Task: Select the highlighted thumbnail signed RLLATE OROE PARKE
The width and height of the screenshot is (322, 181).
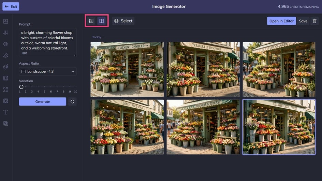Action: click(279, 127)
